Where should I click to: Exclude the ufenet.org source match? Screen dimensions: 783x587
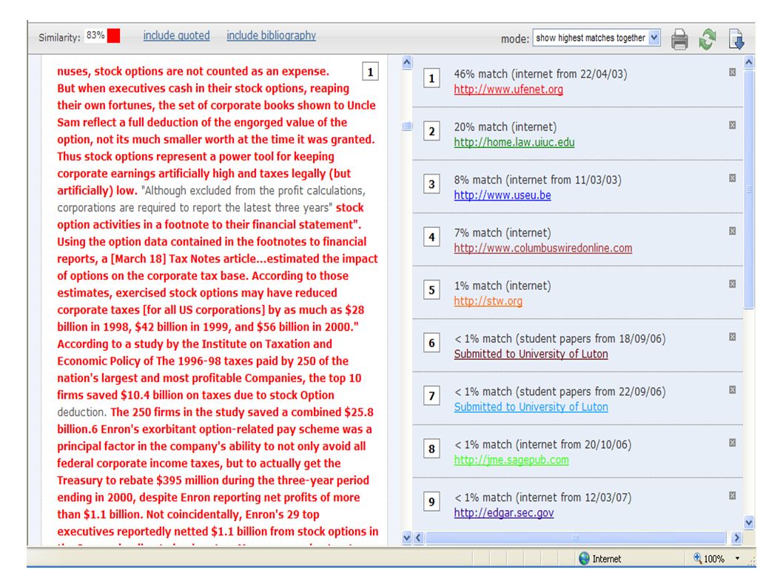(732, 72)
